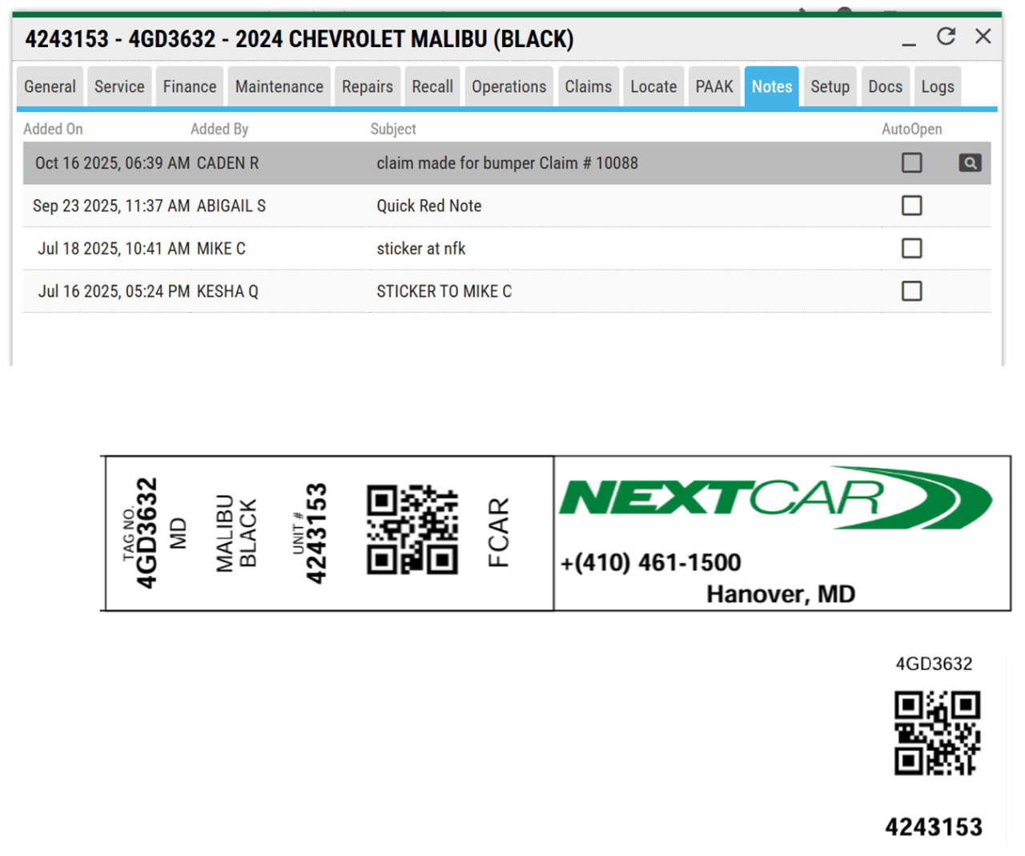Click the small QR code under 4GD3632
The height and width of the screenshot is (856, 1025).
(x=937, y=733)
